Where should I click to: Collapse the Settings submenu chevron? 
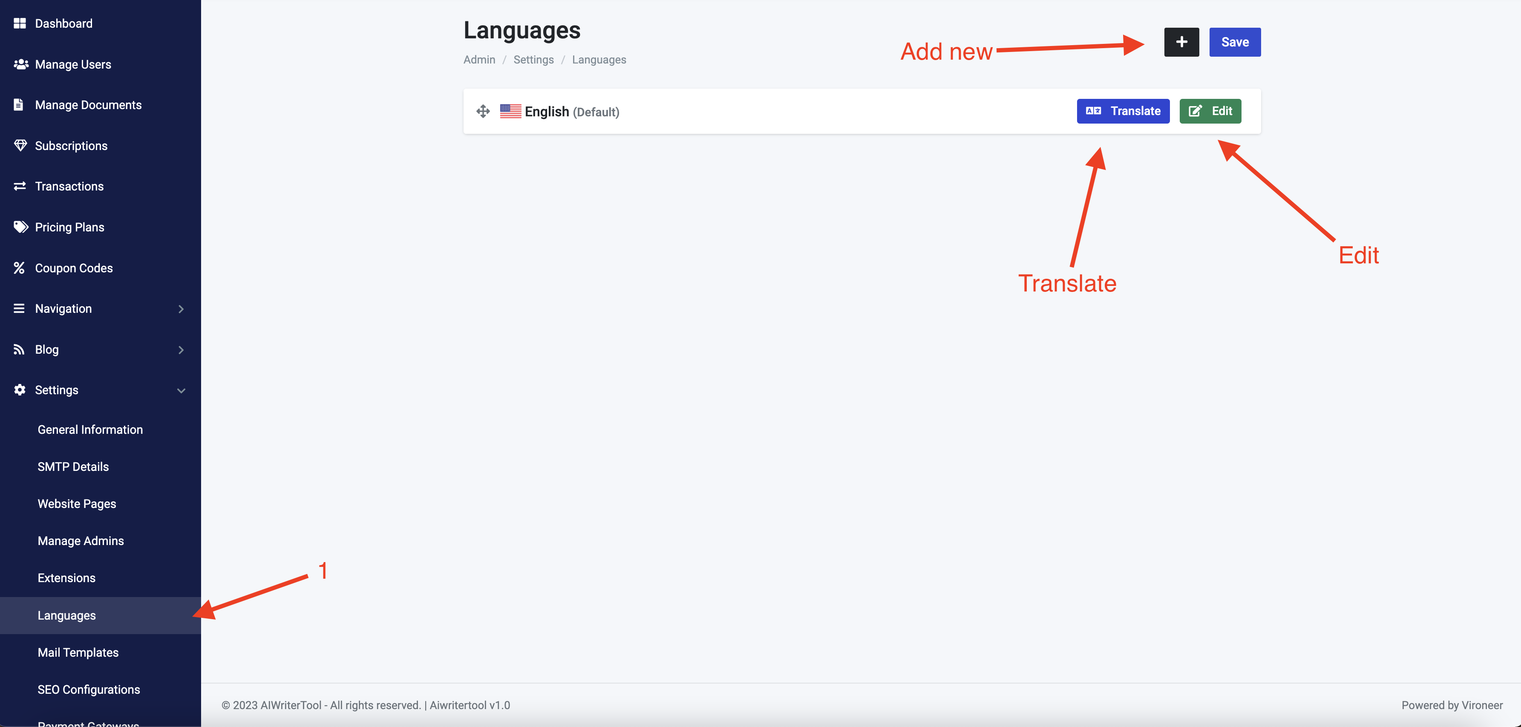click(181, 390)
